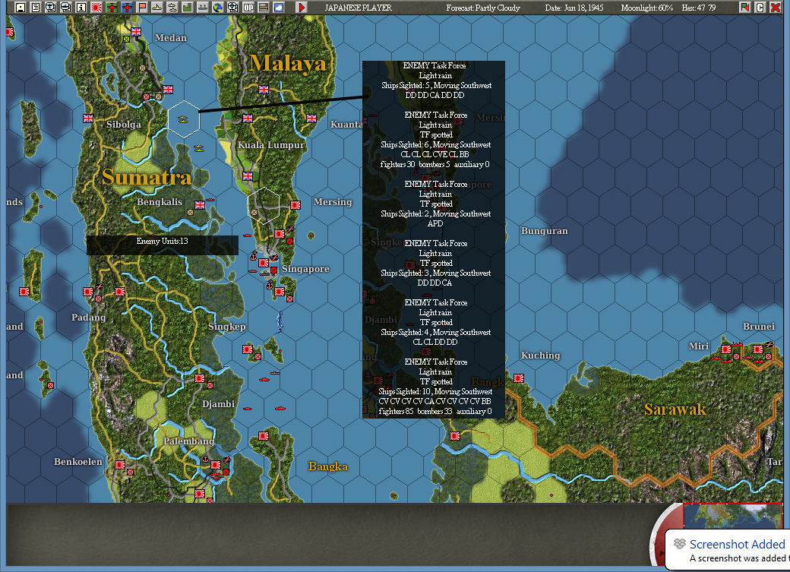
Task: Click the Japanese flag base on Bangka island
Action: (264, 436)
